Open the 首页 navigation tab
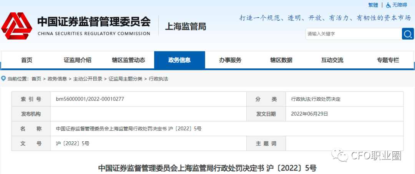Viewport: 415px width, 174px height. click(x=27, y=60)
